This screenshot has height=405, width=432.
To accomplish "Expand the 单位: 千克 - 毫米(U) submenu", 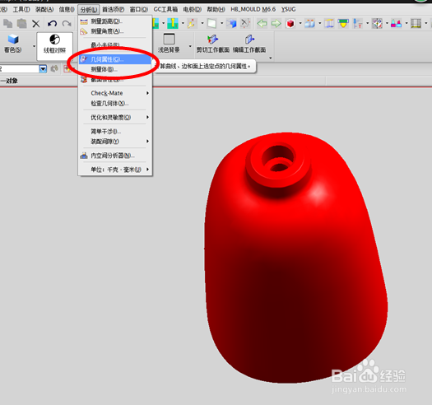I will (115, 170).
